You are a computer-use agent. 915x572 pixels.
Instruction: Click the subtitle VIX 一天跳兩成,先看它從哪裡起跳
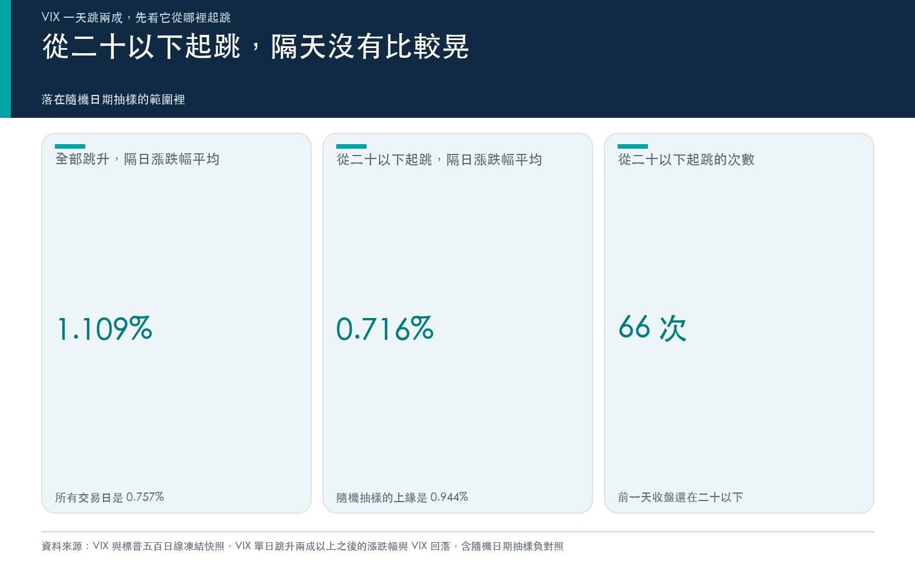136,18
